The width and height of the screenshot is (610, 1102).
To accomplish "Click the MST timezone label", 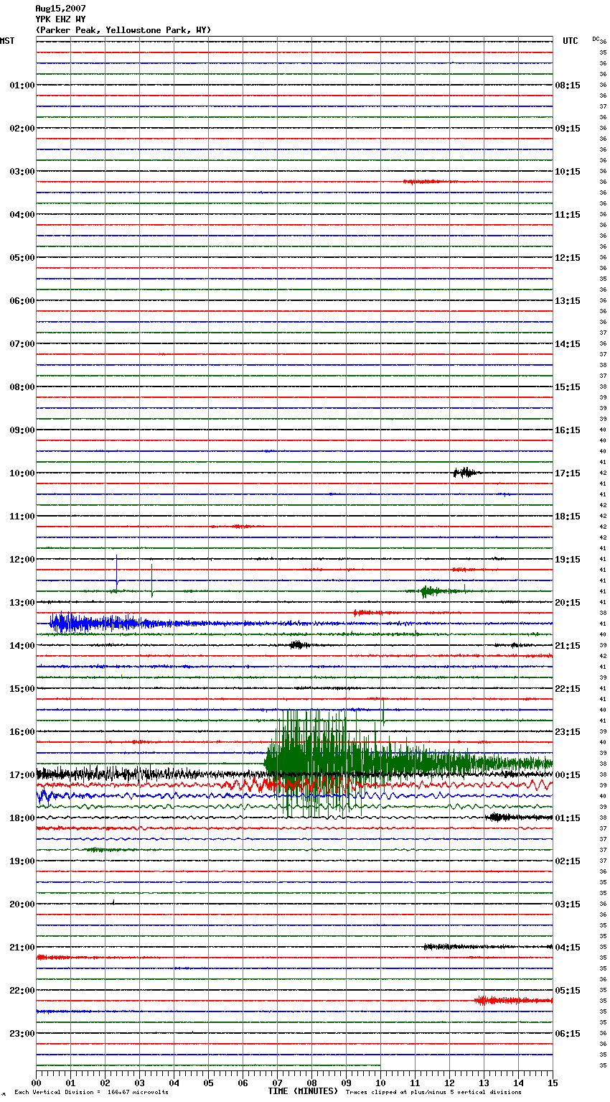I will tap(7, 41).
